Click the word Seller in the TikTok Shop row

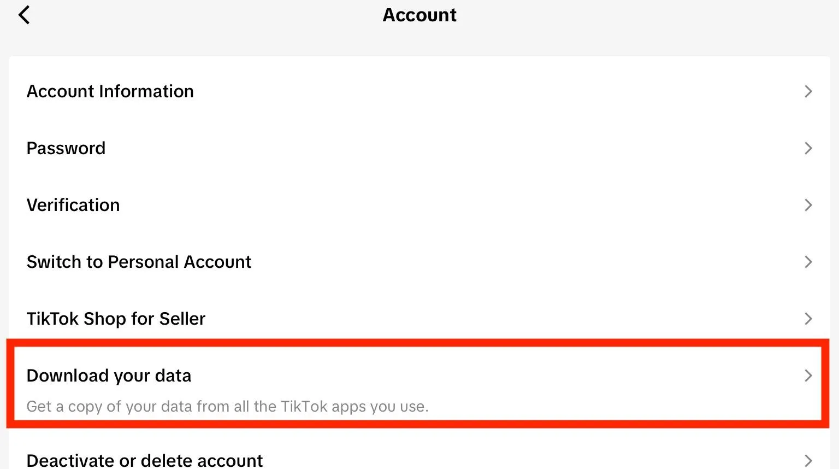click(x=182, y=319)
